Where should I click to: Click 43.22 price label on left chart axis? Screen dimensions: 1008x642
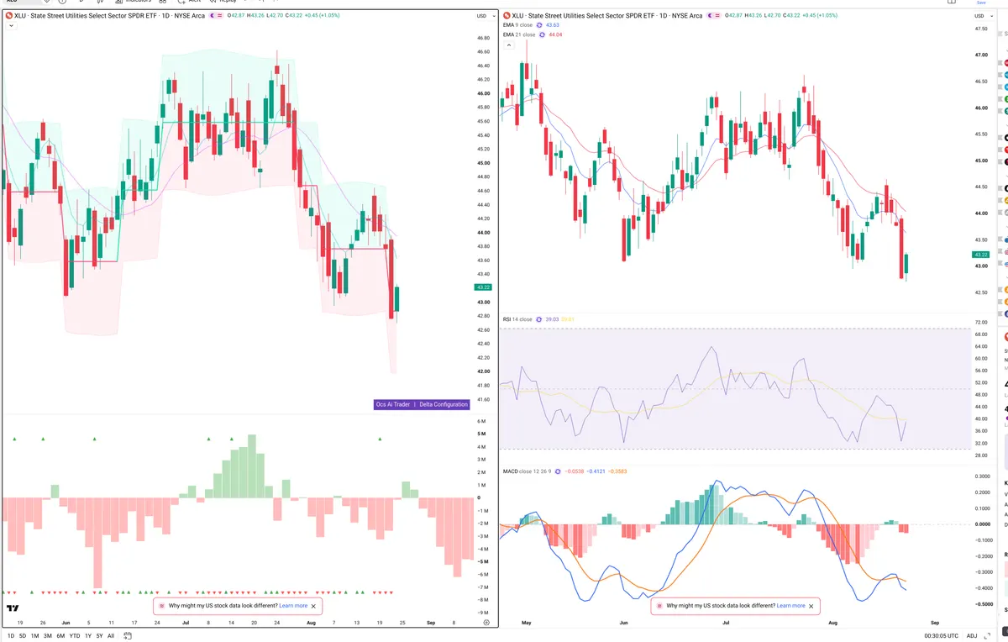(x=482, y=287)
